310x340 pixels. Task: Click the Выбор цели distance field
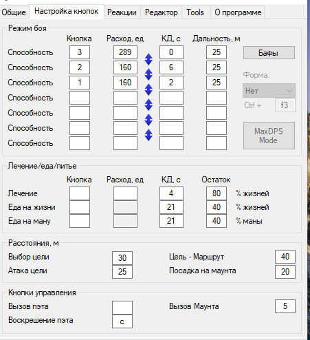point(122,258)
